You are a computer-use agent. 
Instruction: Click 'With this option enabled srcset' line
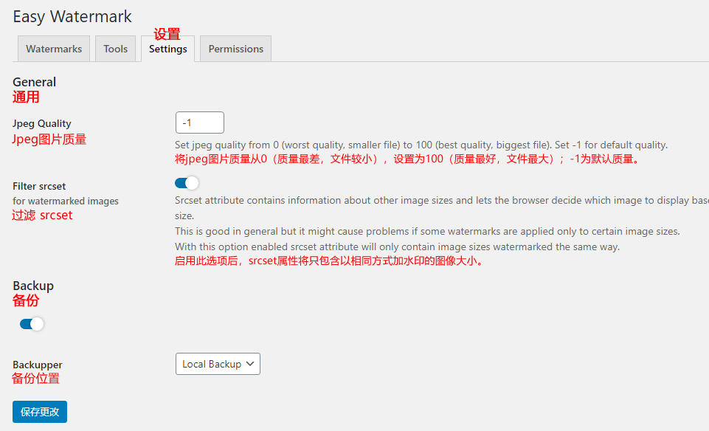(x=397, y=246)
